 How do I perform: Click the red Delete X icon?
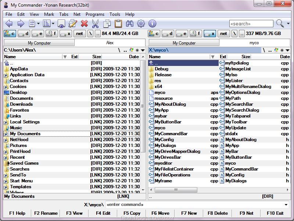[85, 24]
